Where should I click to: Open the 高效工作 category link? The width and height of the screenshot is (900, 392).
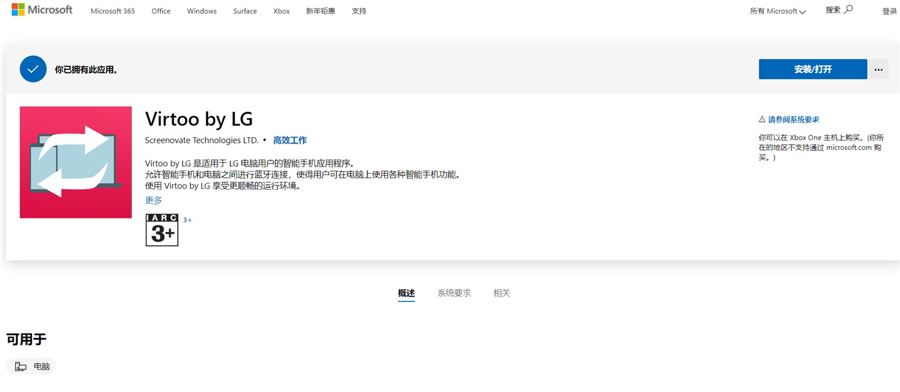point(290,140)
